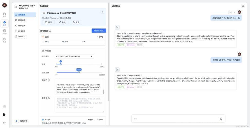This screenshot has width=250, height=128.
Task: Click the clear chat icon beside 调试预览
Action: (x=243, y=6)
